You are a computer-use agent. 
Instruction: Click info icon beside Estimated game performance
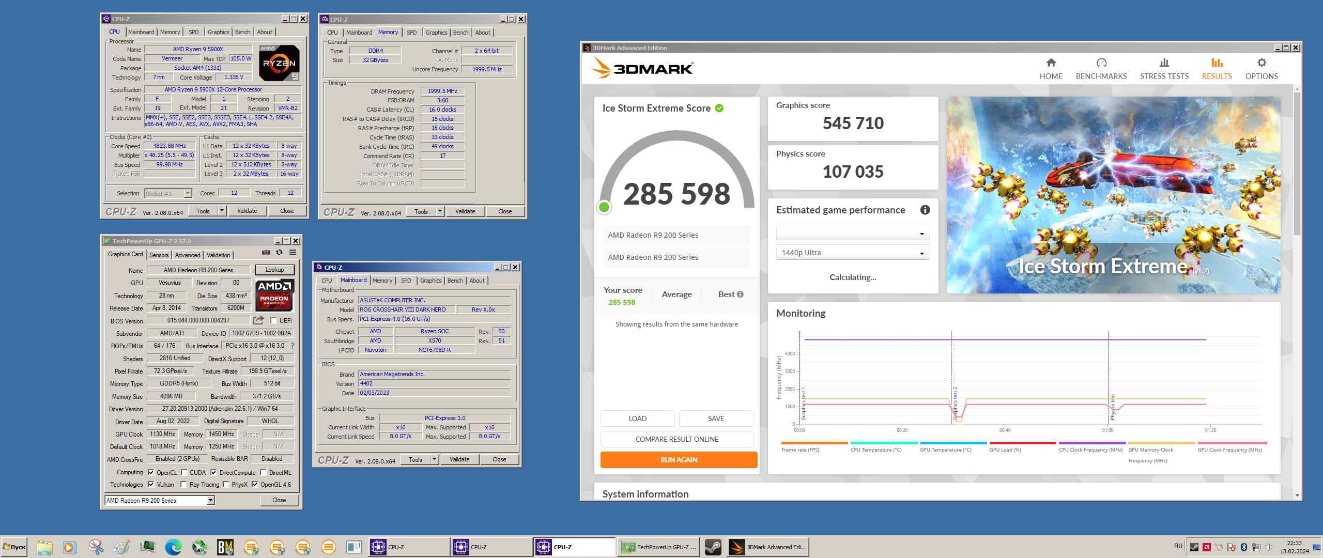click(x=925, y=210)
